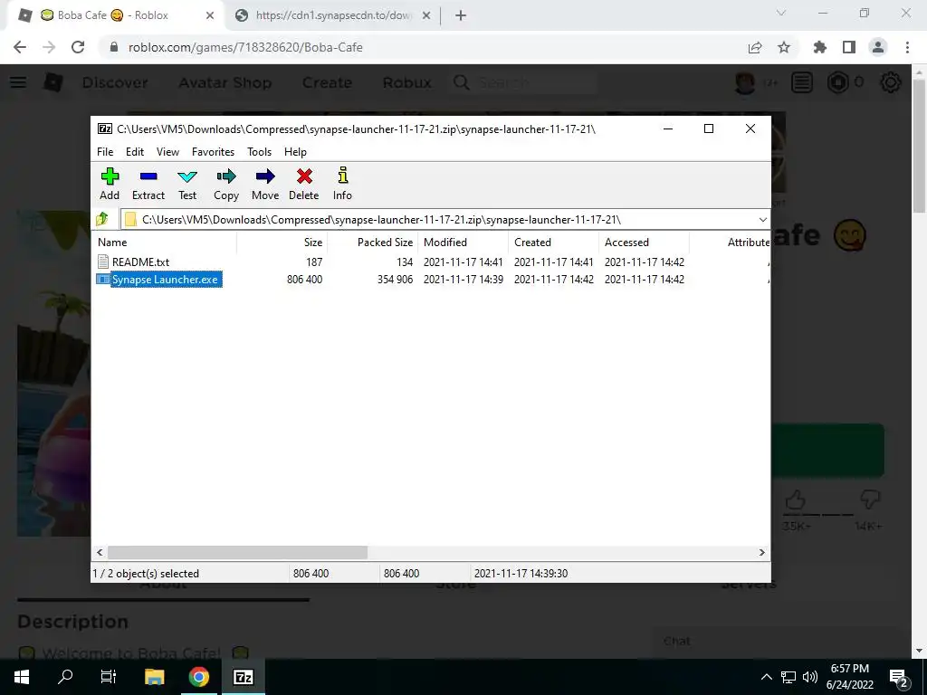
Task: Open Roblox notifications list icon
Action: pos(802,82)
